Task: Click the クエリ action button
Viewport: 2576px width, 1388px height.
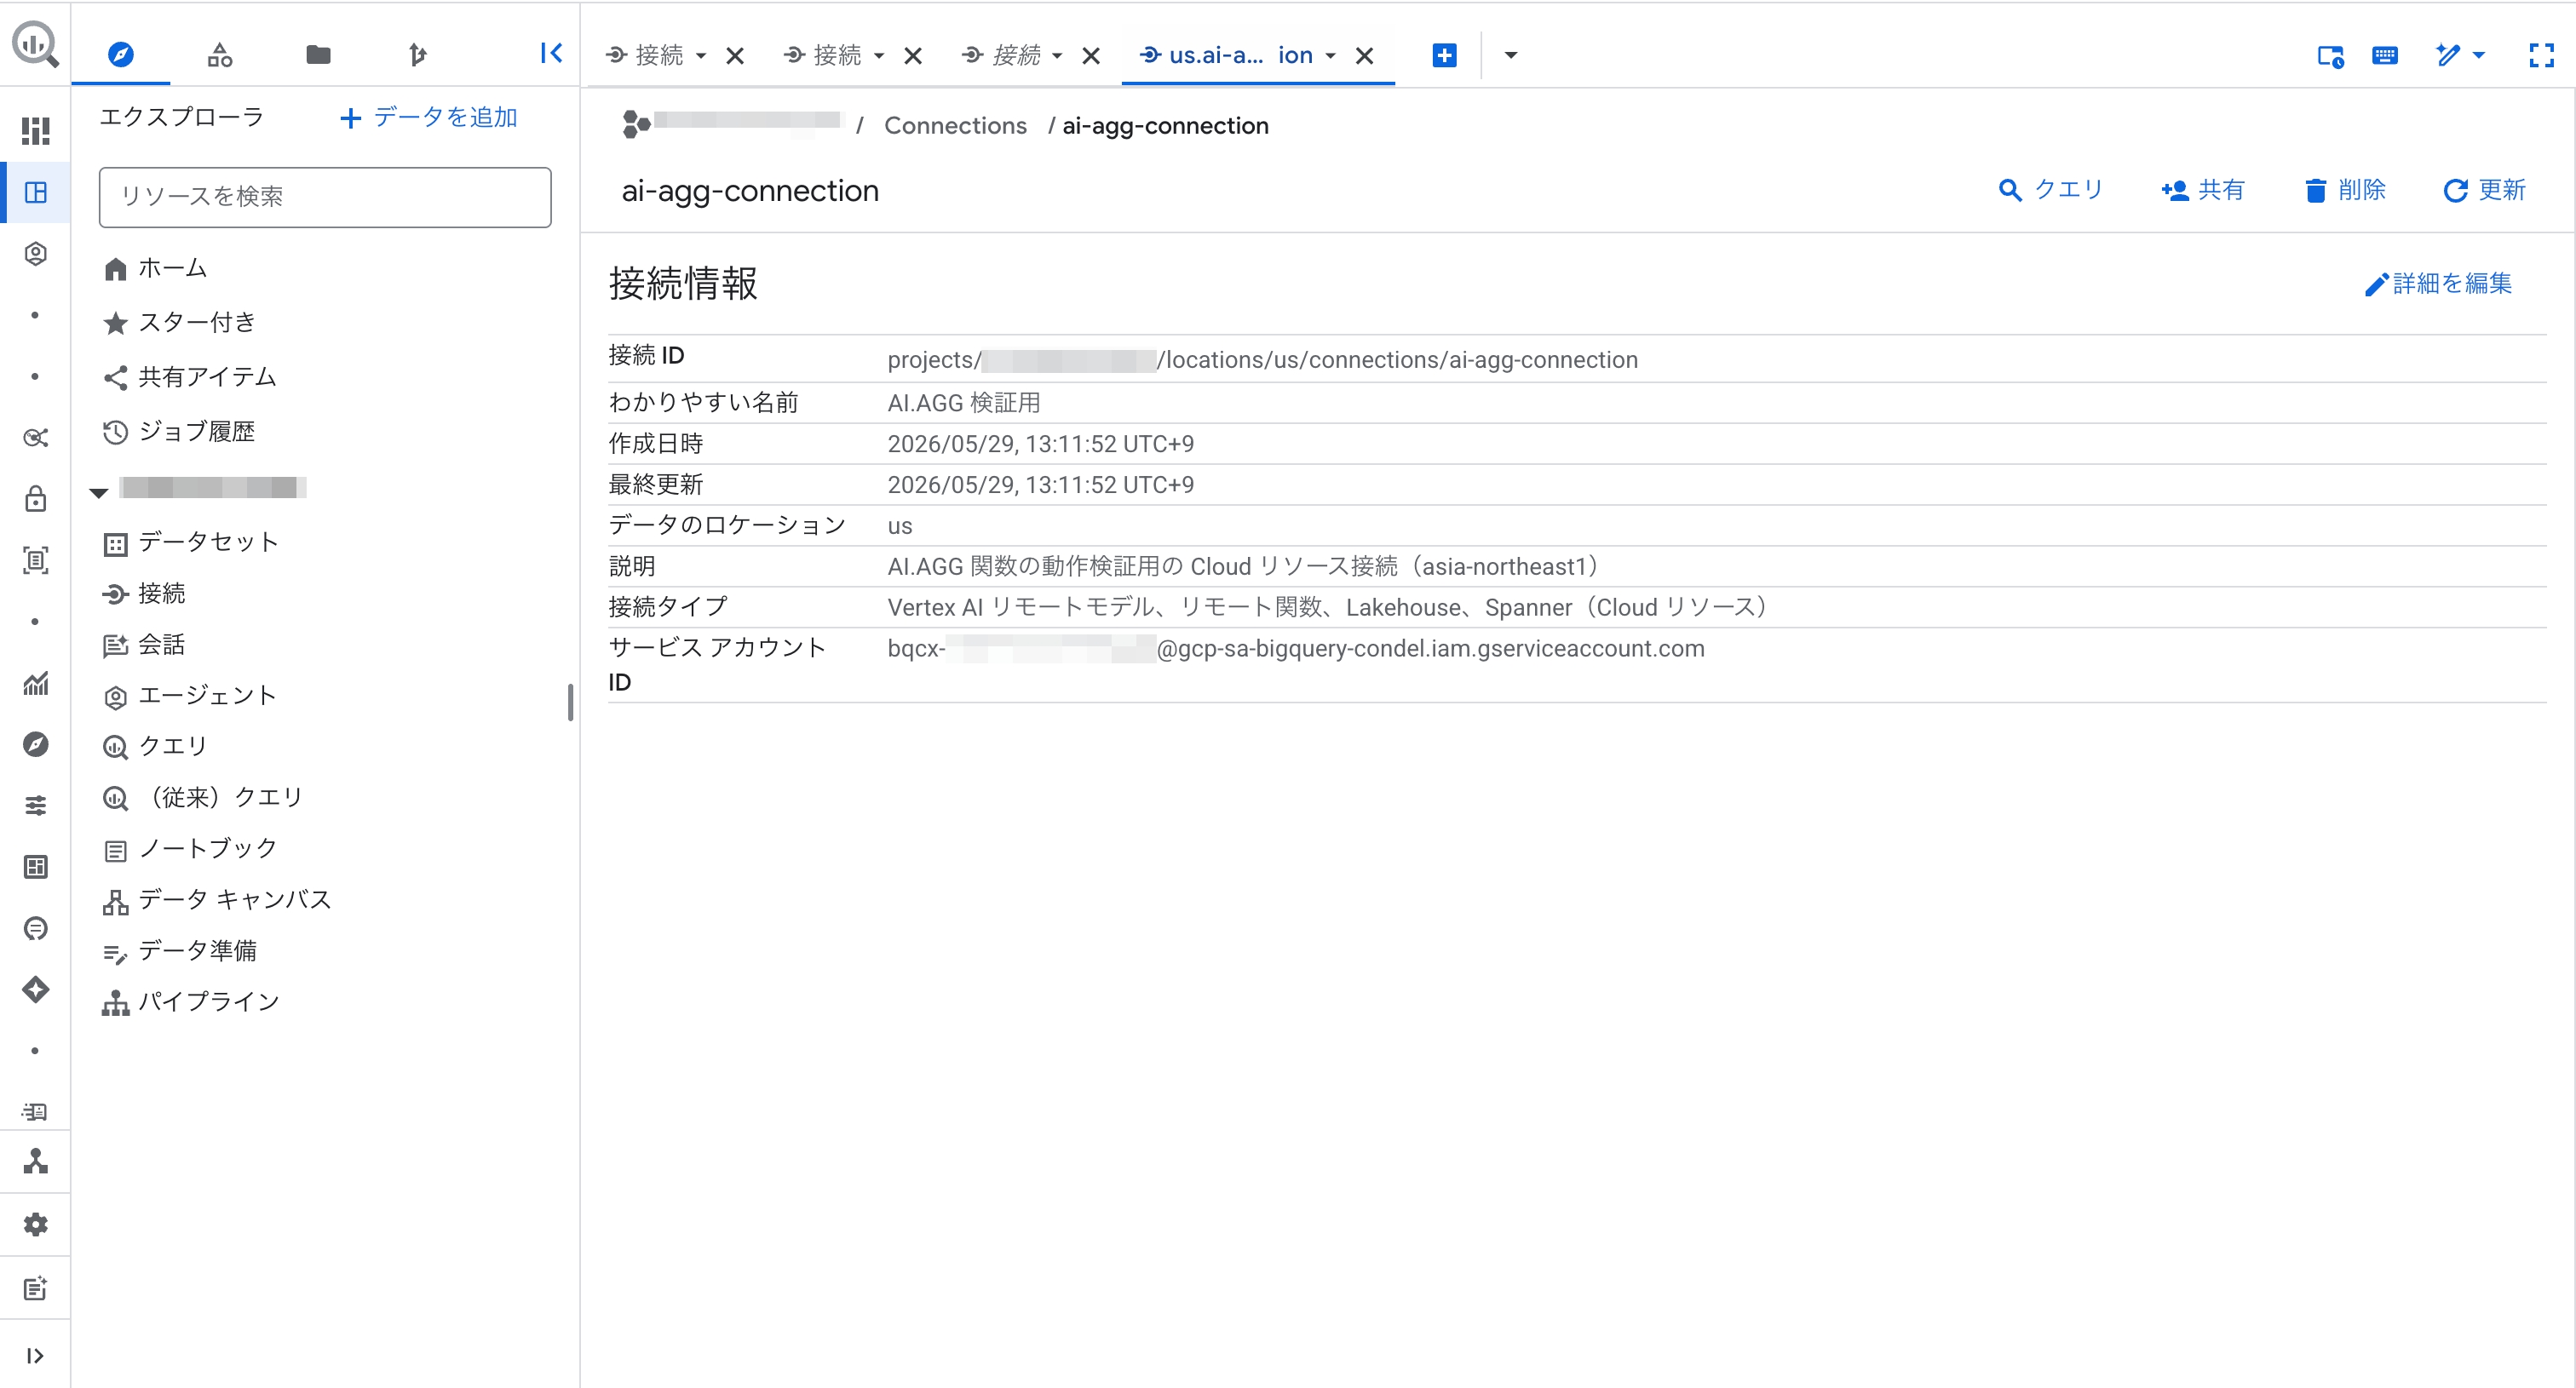Action: click(2051, 190)
